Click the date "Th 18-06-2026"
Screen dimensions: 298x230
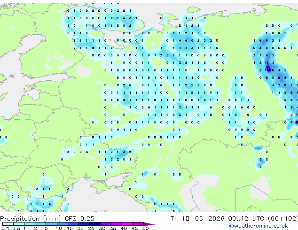197,219
